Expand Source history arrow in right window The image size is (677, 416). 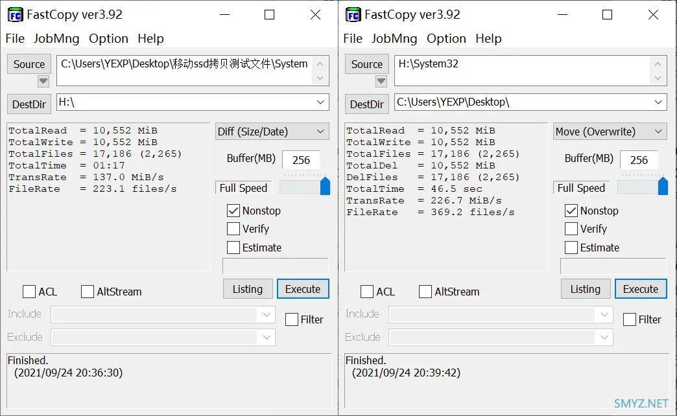pyautogui.click(x=381, y=81)
